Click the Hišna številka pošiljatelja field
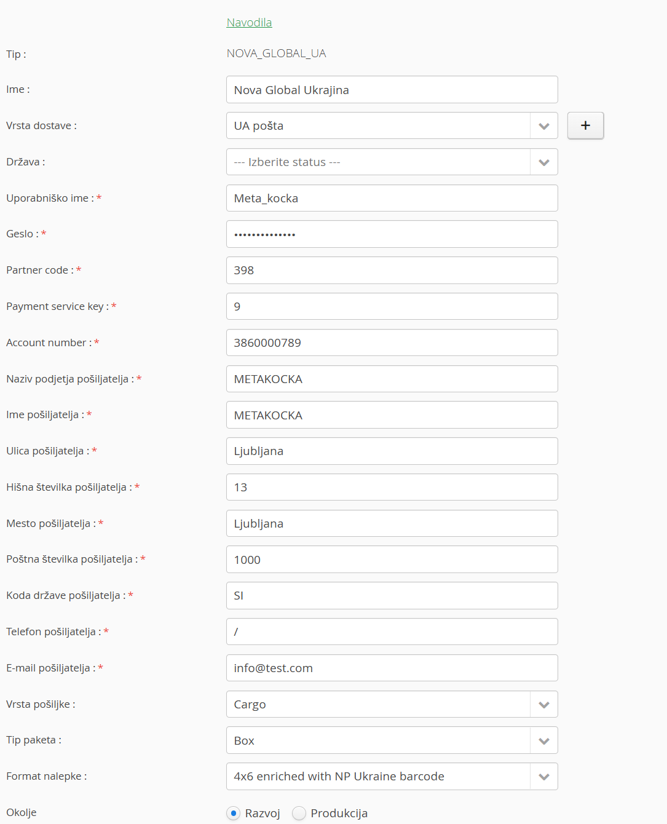The image size is (667, 824). click(392, 487)
